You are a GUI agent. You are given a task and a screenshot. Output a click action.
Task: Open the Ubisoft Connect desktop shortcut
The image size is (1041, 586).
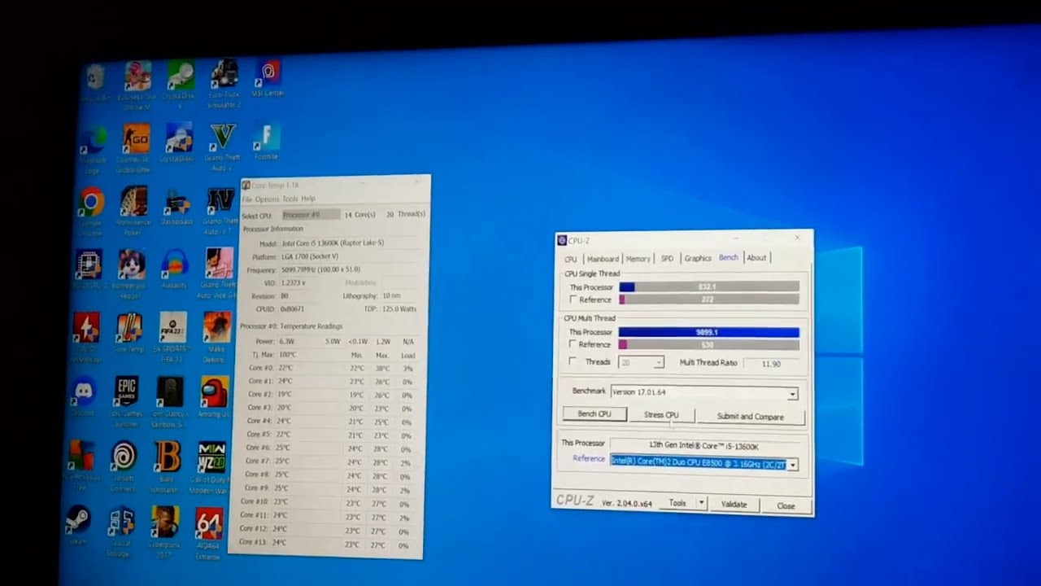[x=124, y=466]
